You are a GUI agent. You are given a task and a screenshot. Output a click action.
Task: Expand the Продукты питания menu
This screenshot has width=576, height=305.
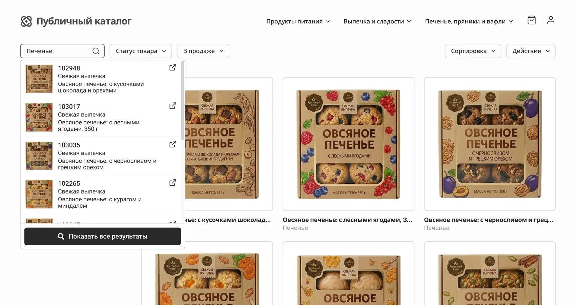(x=298, y=21)
